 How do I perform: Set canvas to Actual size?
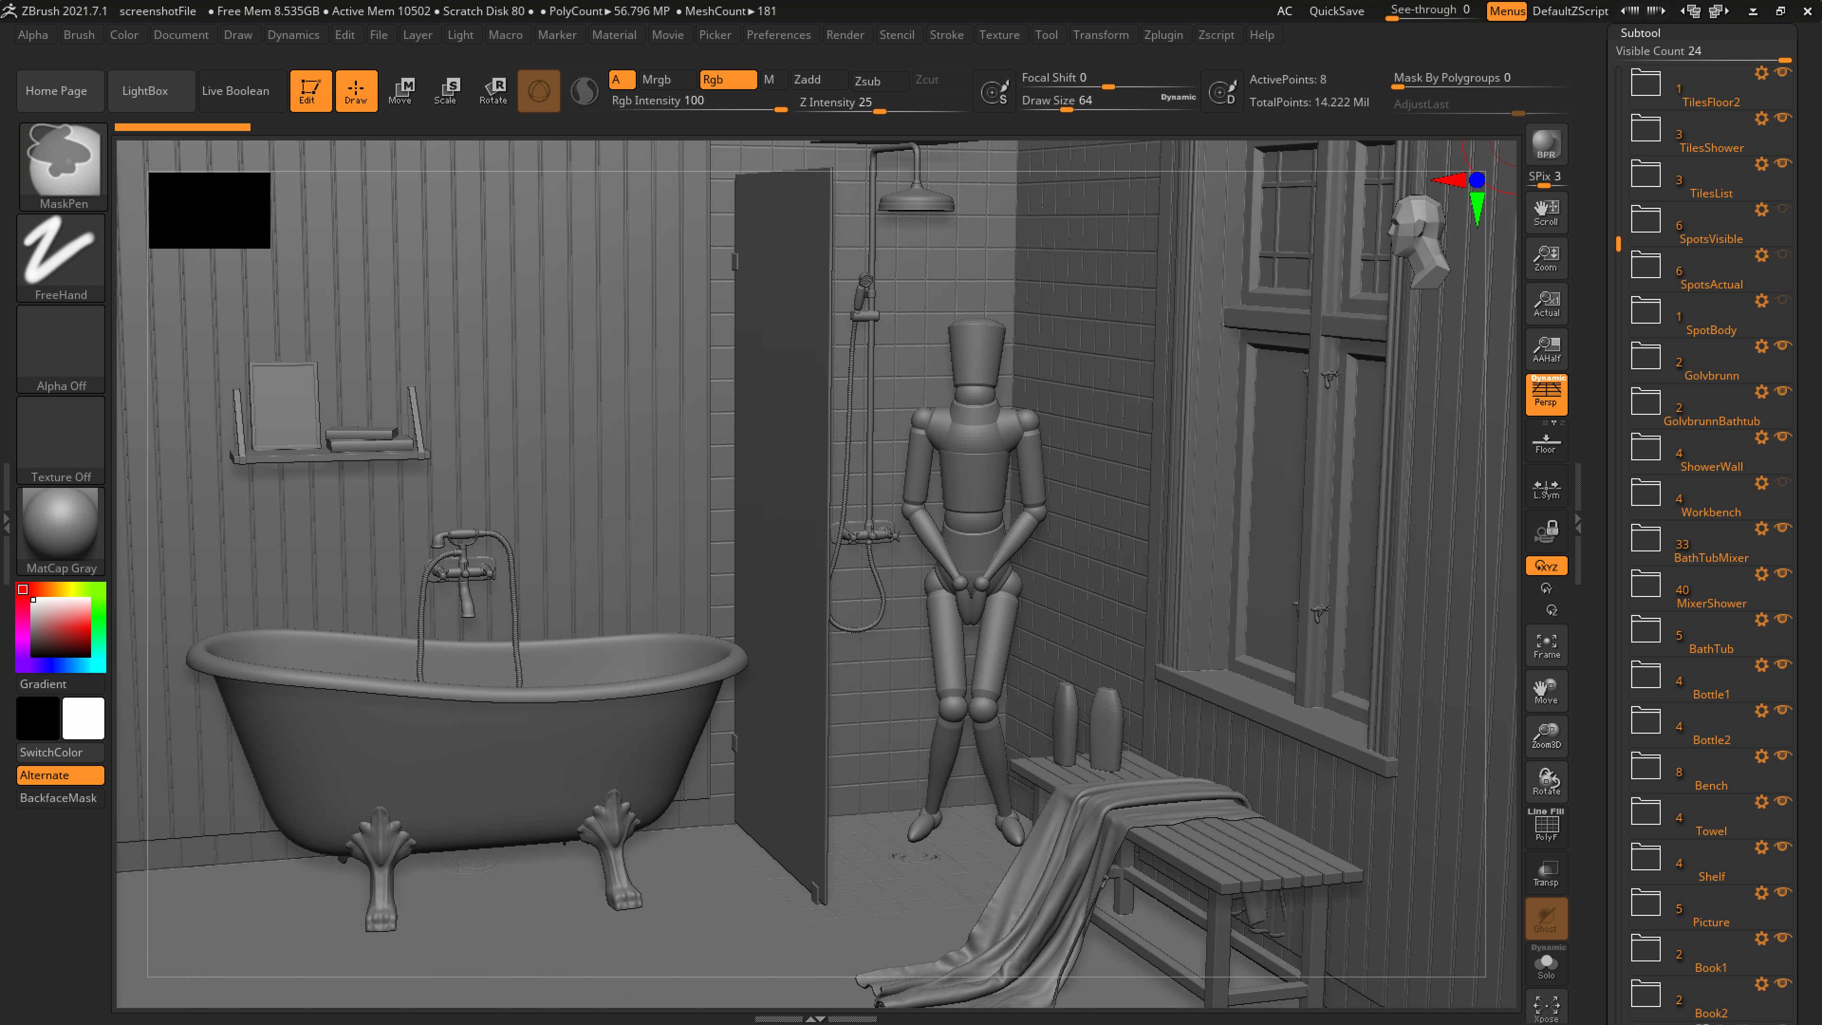pyautogui.click(x=1546, y=304)
